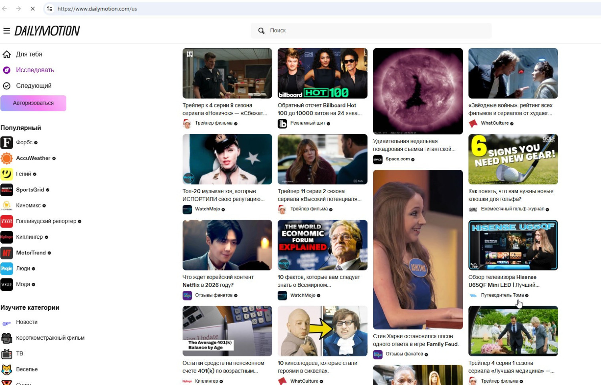Open the hamburger menu next to Dailymotion logo
Image resolution: width=601 pixels, height=385 pixels.
point(6,31)
